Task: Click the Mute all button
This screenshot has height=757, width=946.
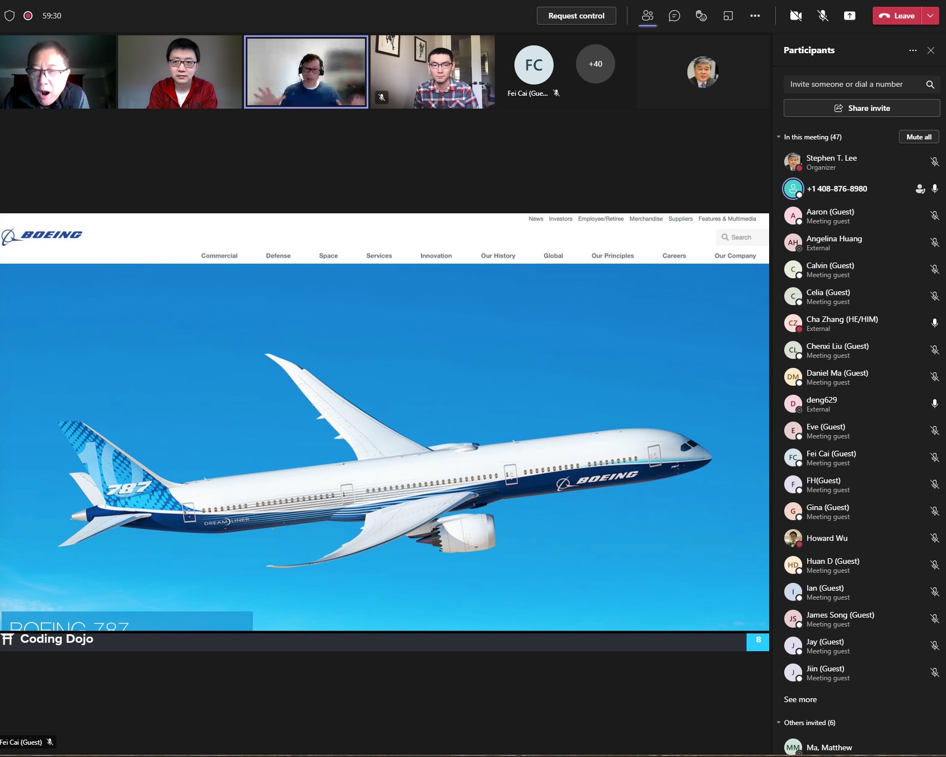Action: click(x=919, y=137)
